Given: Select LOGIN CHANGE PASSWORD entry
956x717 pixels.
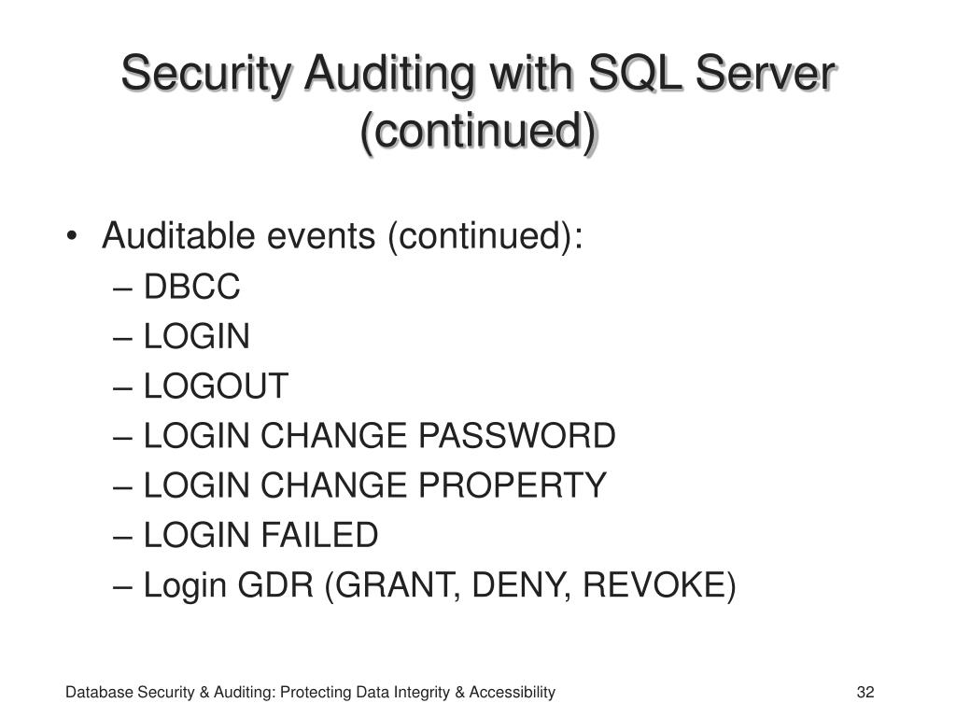Looking at the screenshot, I should click(380, 436).
